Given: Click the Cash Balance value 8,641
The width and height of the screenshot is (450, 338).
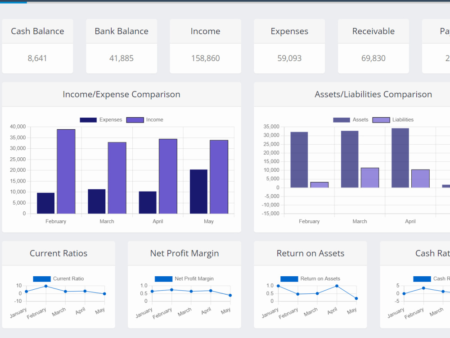Looking at the screenshot, I should (37, 58).
